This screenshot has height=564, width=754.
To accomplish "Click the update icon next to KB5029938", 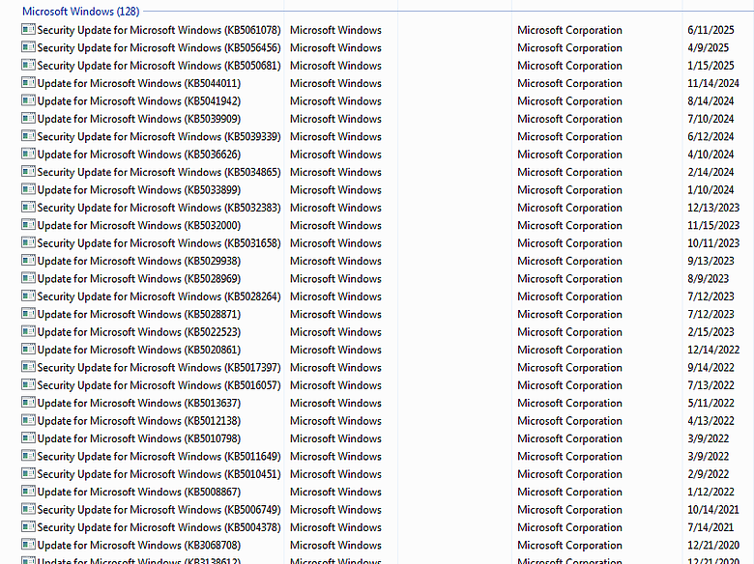I will click(x=28, y=261).
